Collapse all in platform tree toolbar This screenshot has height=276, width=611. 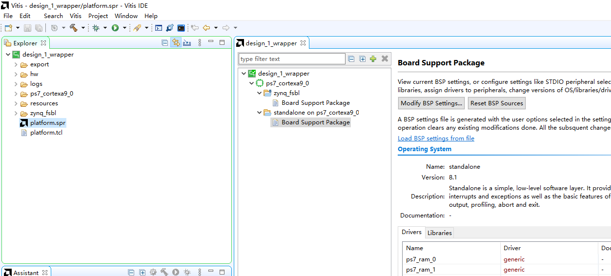point(351,59)
